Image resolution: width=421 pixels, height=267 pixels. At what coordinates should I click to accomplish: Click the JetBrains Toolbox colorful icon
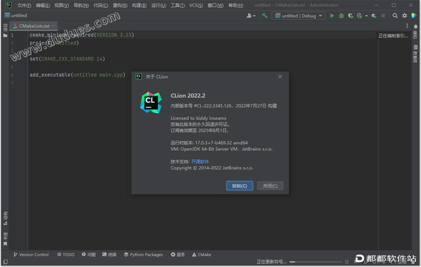[414, 15]
